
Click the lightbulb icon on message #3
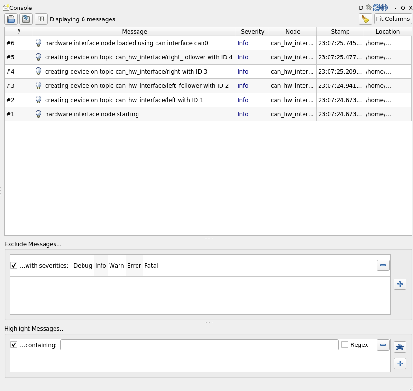(38, 85)
